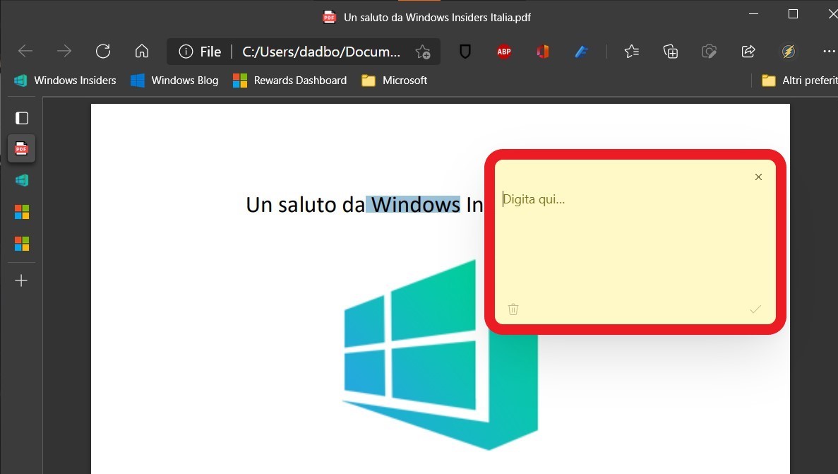The height and width of the screenshot is (474, 838).
Task: Open the Collections panel
Action: (670, 52)
